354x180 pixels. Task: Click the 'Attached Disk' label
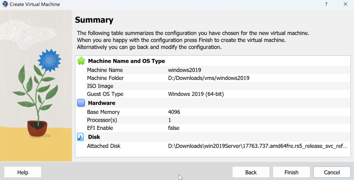(104, 146)
